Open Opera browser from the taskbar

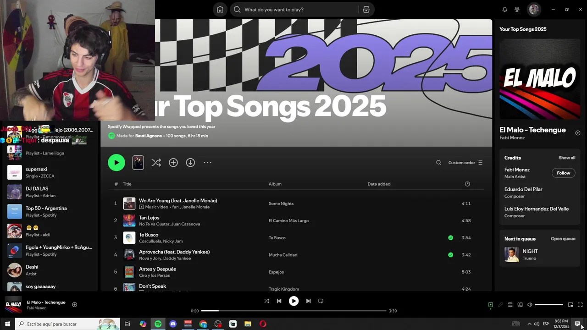pos(263,324)
